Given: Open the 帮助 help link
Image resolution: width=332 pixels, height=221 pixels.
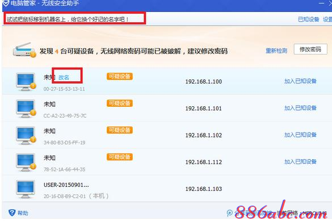Looking at the screenshot, I should [x=23, y=212].
